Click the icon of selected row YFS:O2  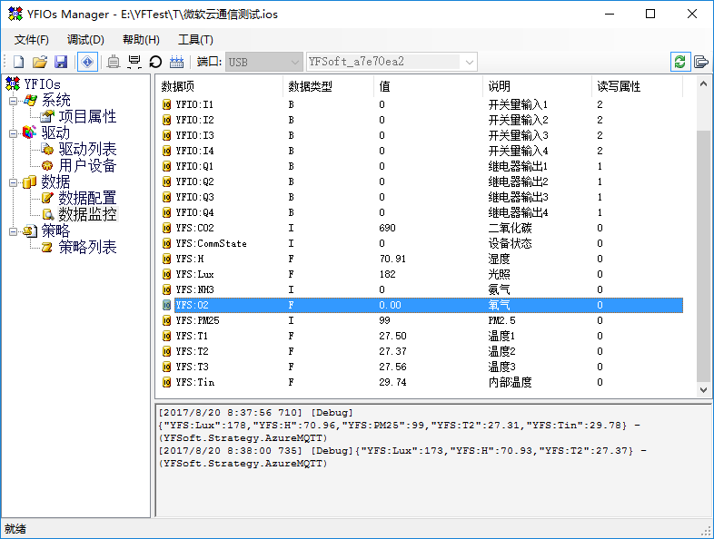point(166,305)
